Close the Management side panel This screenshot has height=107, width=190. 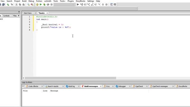19,12
